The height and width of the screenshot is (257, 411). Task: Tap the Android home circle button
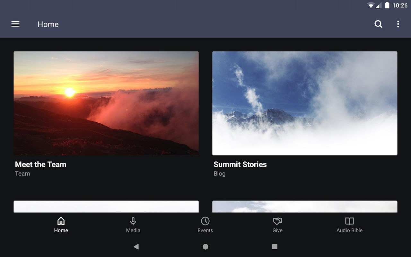pyautogui.click(x=205, y=247)
